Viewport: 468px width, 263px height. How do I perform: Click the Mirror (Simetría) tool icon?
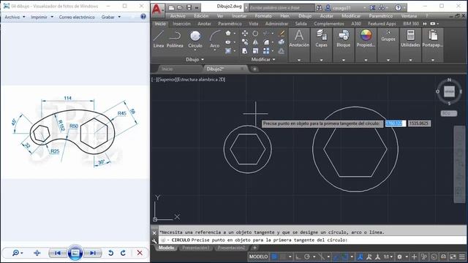point(255,42)
